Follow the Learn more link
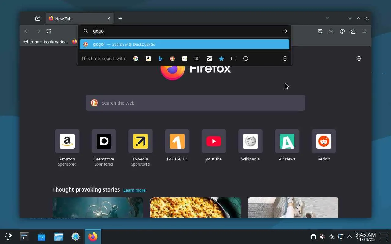Screen dimensions: 391x244 [x=134, y=190]
